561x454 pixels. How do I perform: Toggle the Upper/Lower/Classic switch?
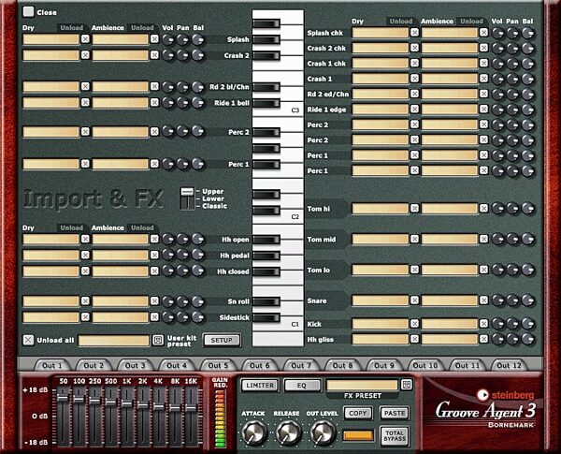pyautogui.click(x=187, y=198)
